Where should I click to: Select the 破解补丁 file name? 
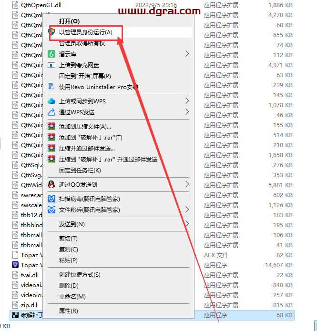31,315
